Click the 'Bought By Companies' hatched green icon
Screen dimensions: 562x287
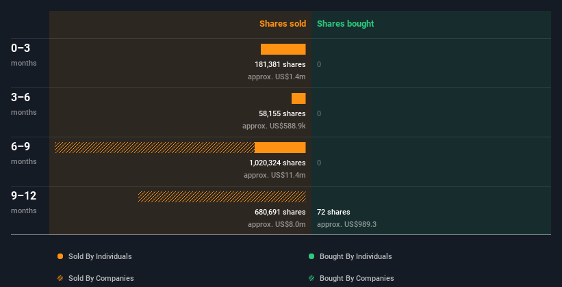(x=311, y=278)
